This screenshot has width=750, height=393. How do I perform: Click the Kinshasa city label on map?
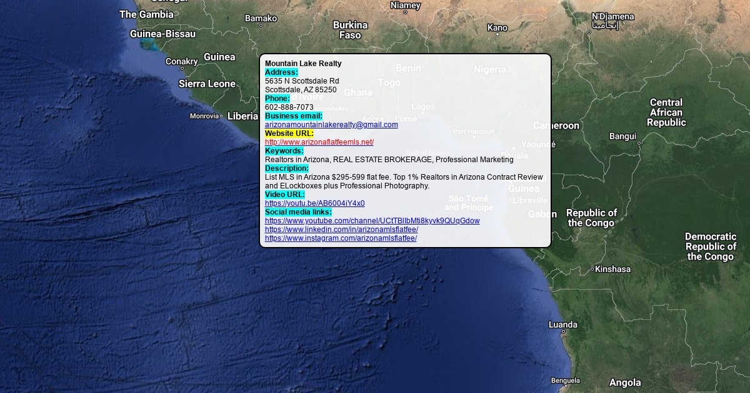612,269
